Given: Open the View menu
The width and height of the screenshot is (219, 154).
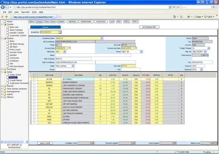Looking at the screenshot, I should pyautogui.click(x=16, y=12).
